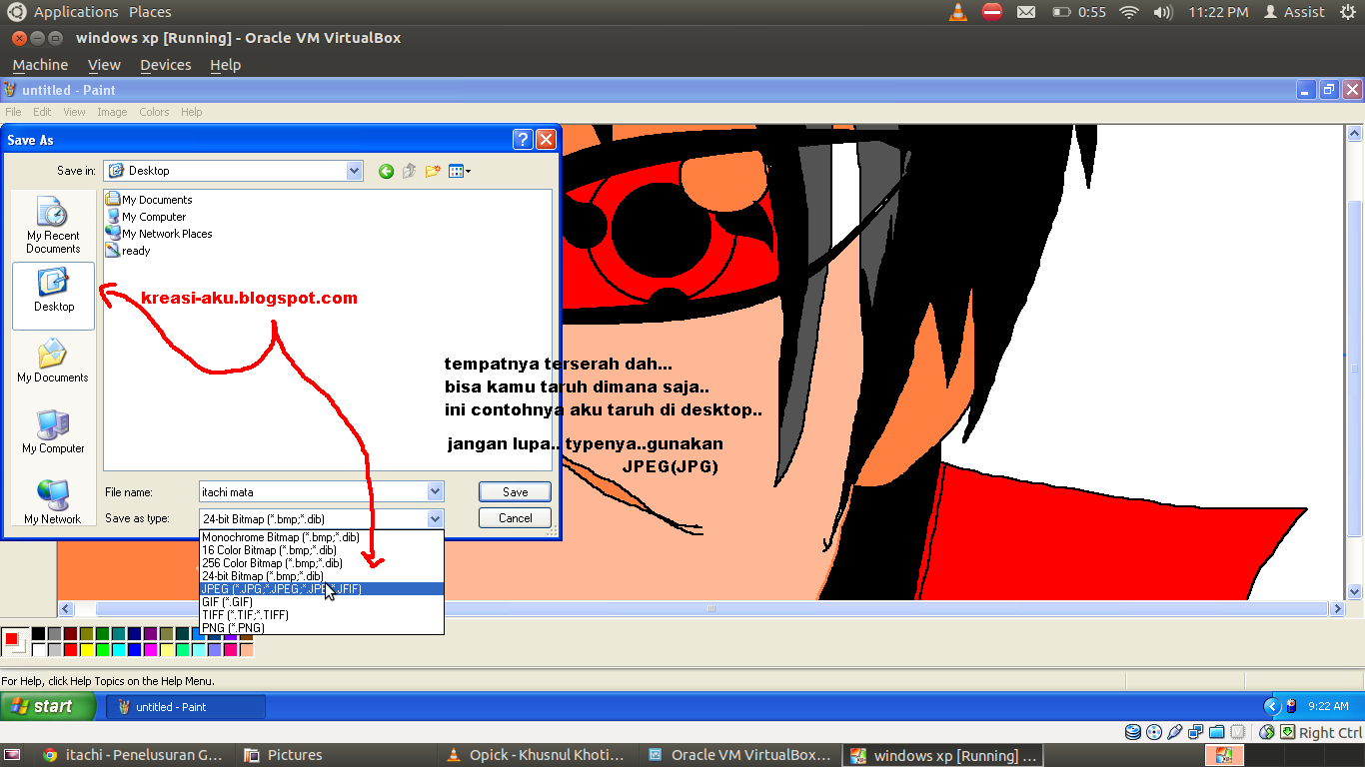1365x767 pixels.
Task: Click the VirtualBox network status icon
Action: click(x=1196, y=732)
